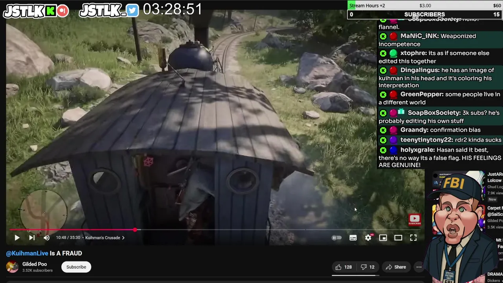Image resolution: width=503 pixels, height=283 pixels.
Task: Select teenytinytony22 chat username
Action: coord(426,140)
